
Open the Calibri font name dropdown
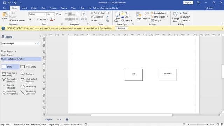pyautogui.click(x=45, y=14)
